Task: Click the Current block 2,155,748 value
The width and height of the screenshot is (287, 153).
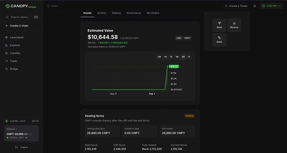Action: point(176,149)
